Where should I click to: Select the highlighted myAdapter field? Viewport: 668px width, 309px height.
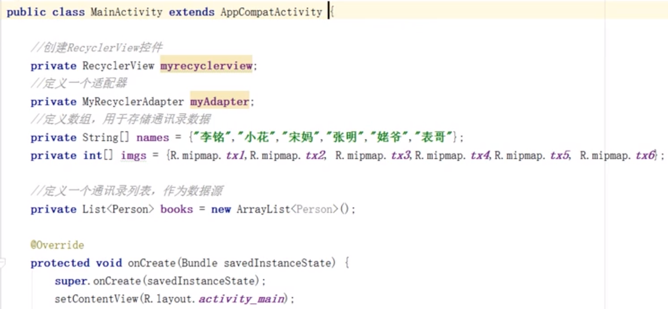[219, 102]
